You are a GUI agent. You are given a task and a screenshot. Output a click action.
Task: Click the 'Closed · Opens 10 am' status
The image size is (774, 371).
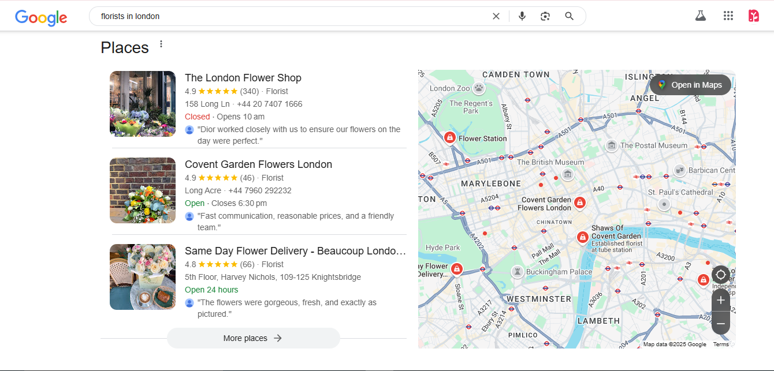pyautogui.click(x=225, y=117)
